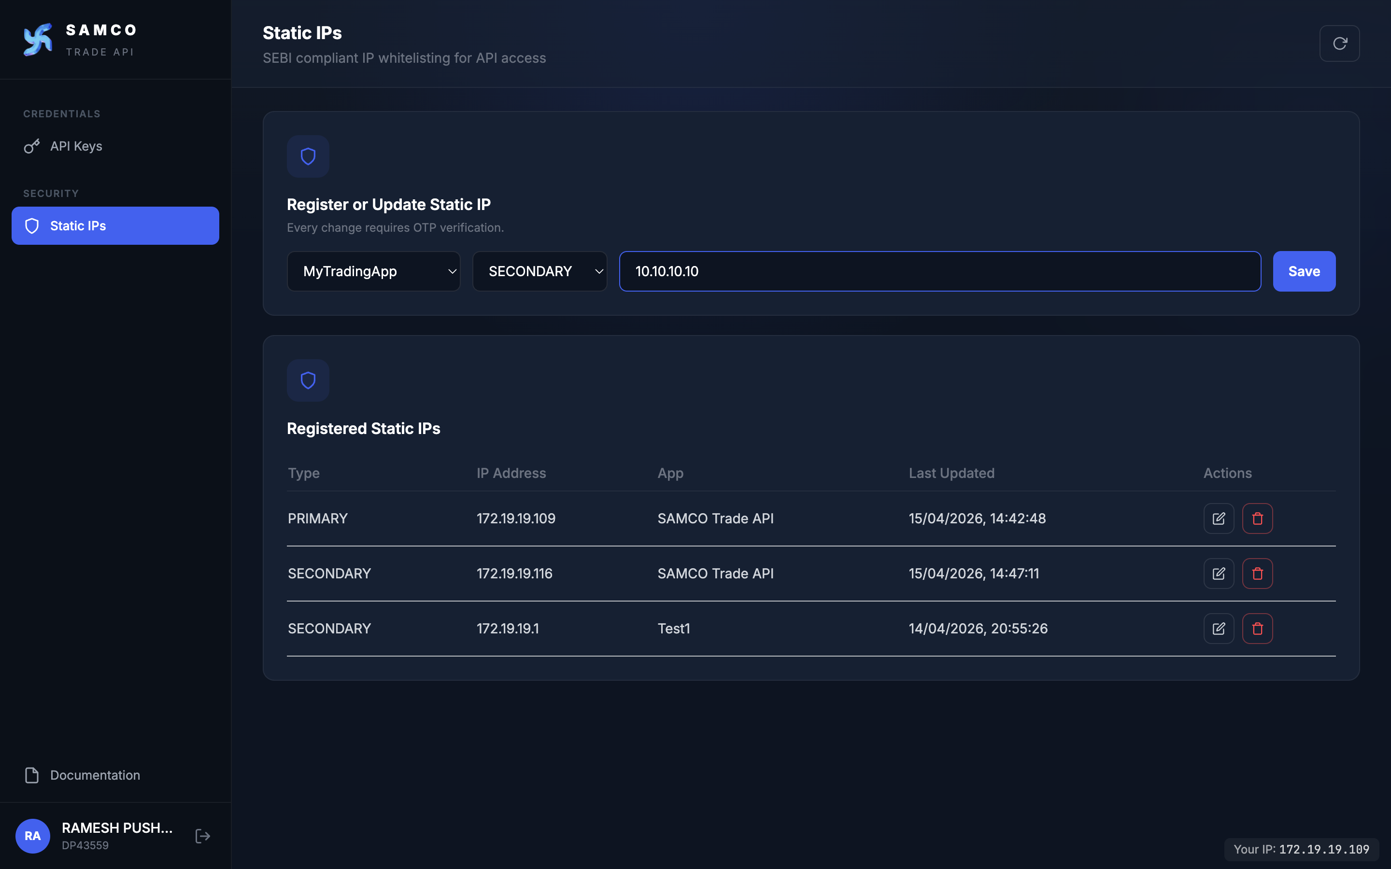Image resolution: width=1391 pixels, height=869 pixels.
Task: Click timestamp 15/04/2026, 14:47:11
Action: point(974,574)
